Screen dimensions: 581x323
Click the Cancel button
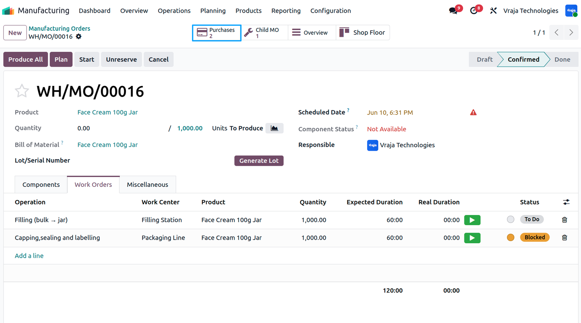158,59
